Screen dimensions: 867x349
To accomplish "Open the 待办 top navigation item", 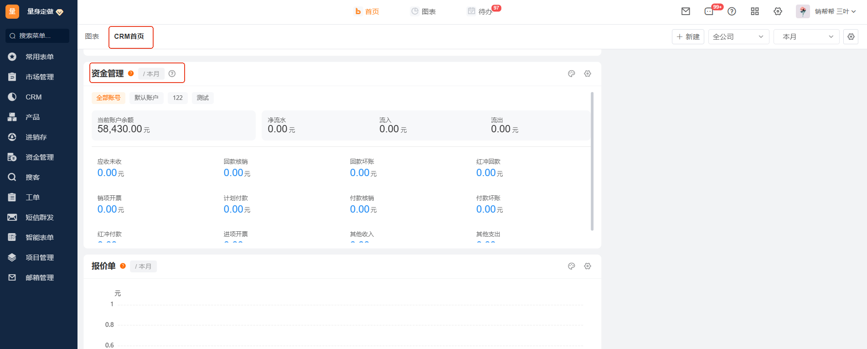I will tap(485, 11).
